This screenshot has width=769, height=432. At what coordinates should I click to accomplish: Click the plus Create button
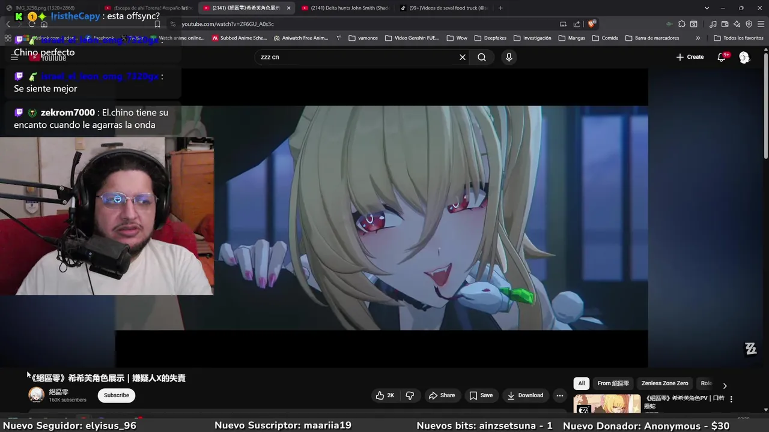[690, 57]
